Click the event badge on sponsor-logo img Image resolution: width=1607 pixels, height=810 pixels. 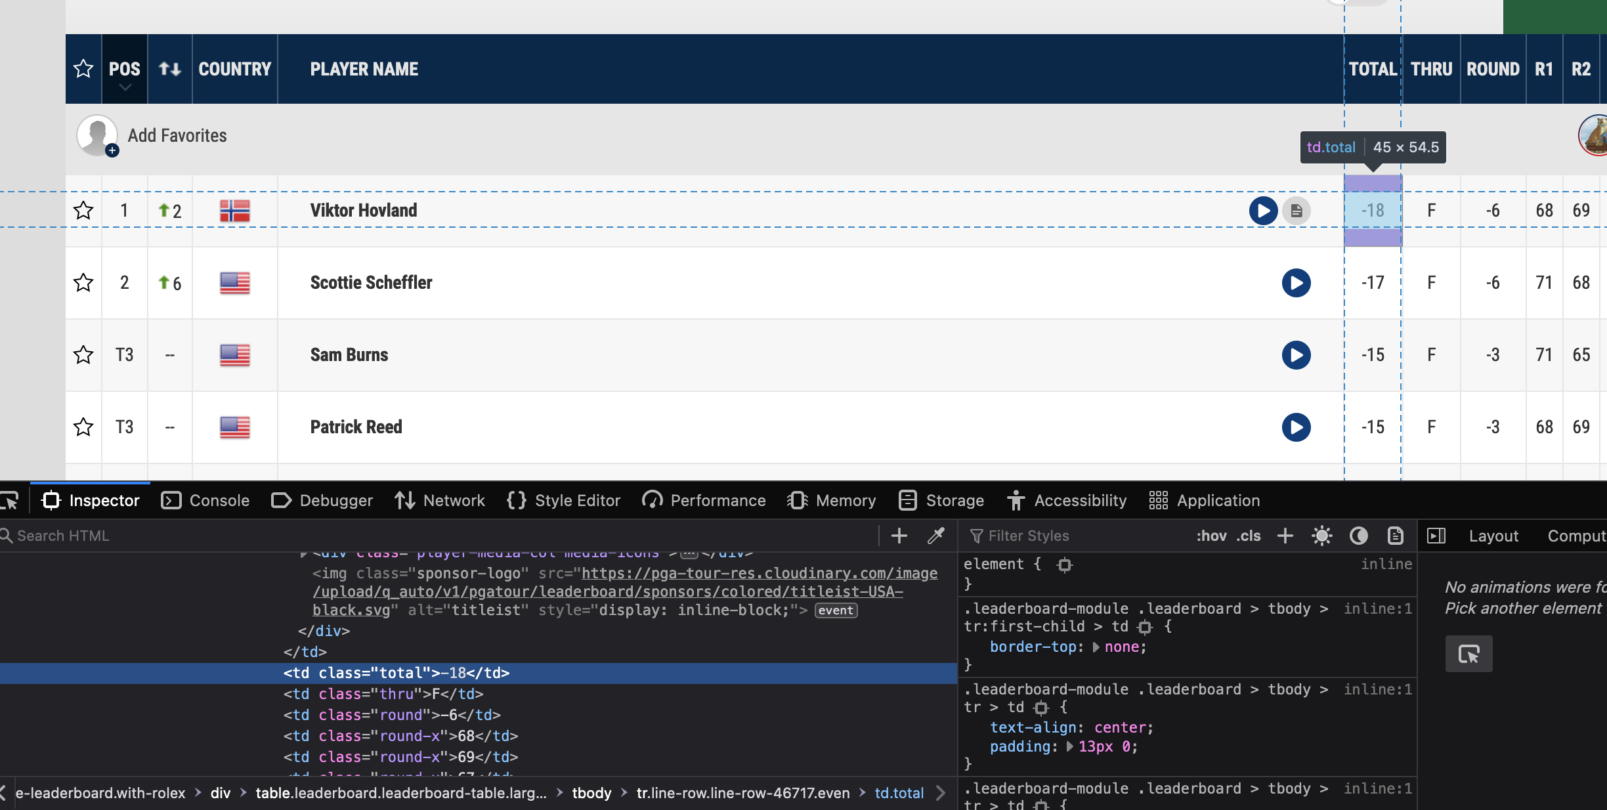tap(836, 610)
